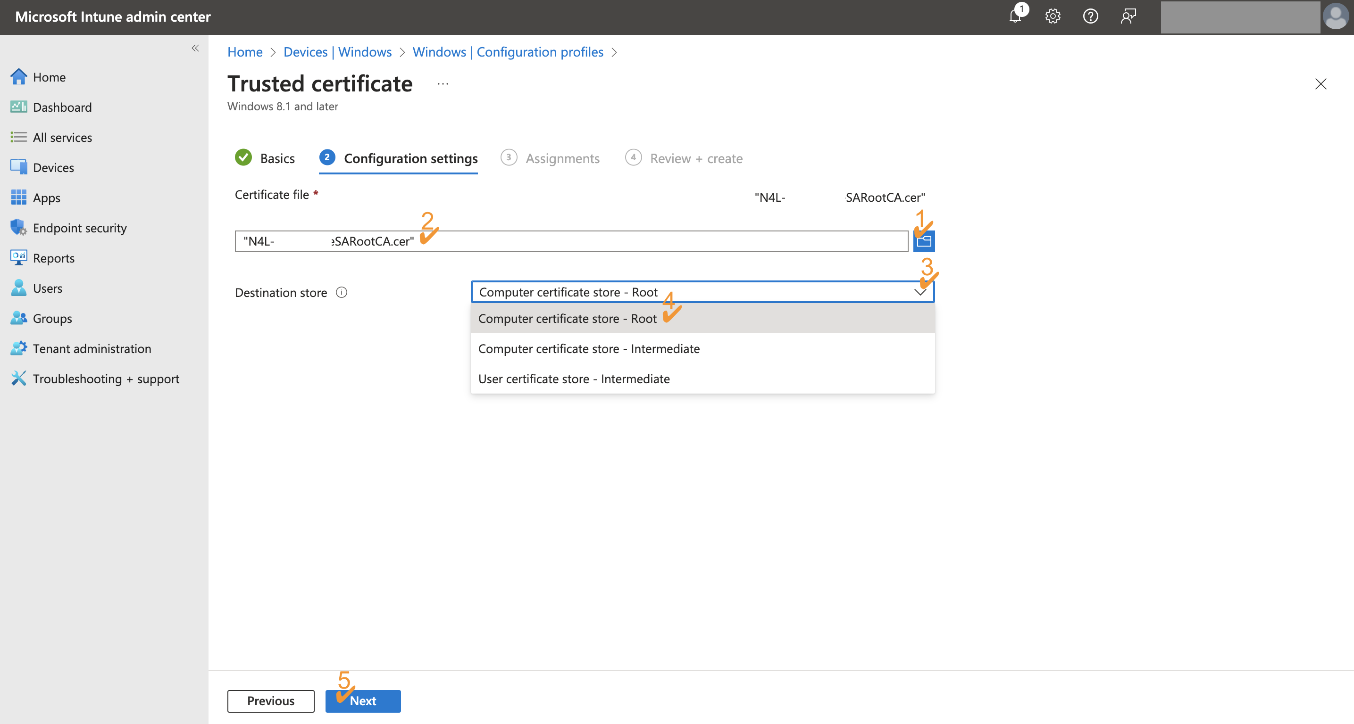Show the Destination store info tooltip

coord(341,292)
